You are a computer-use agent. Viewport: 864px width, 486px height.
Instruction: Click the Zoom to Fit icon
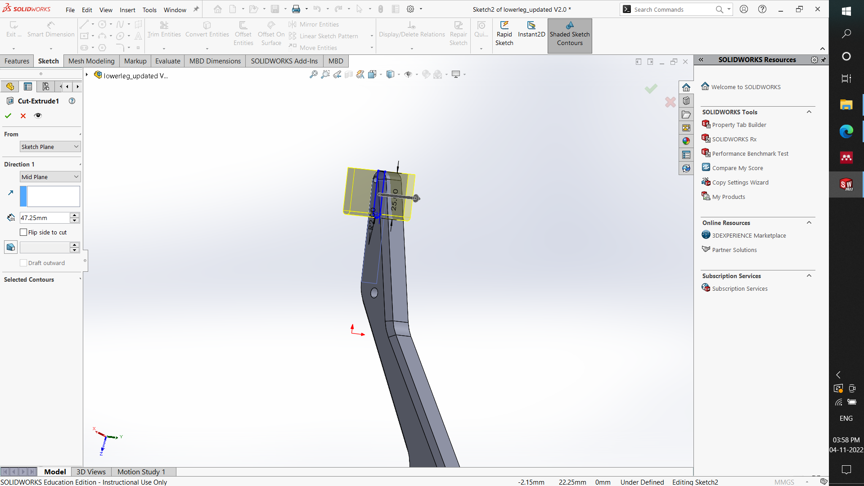point(313,74)
